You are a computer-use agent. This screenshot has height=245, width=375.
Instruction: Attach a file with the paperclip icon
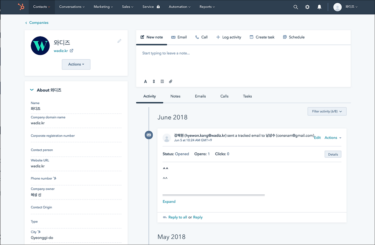pyautogui.click(x=171, y=82)
